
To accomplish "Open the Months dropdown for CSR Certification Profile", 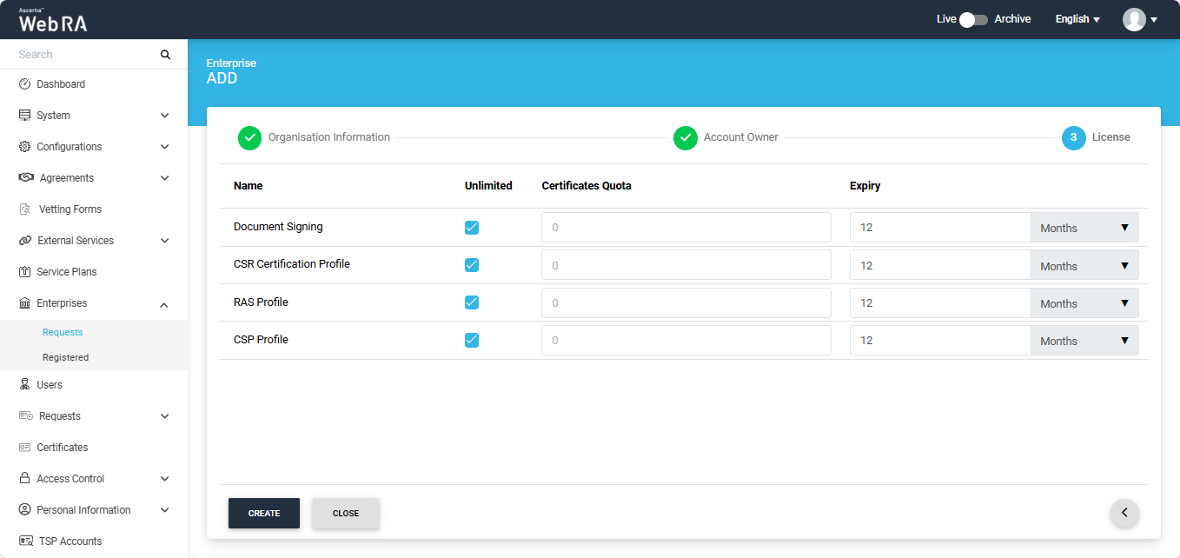I will coord(1084,265).
